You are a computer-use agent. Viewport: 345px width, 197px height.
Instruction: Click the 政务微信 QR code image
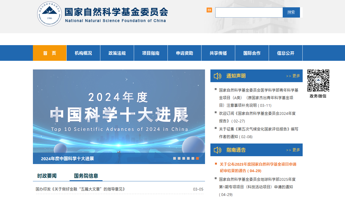318,81
